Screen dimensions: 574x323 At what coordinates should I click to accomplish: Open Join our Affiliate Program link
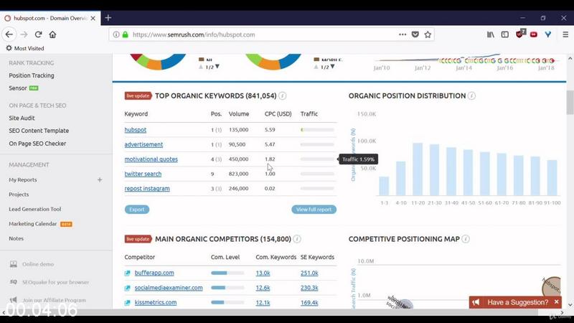pyautogui.click(x=54, y=300)
